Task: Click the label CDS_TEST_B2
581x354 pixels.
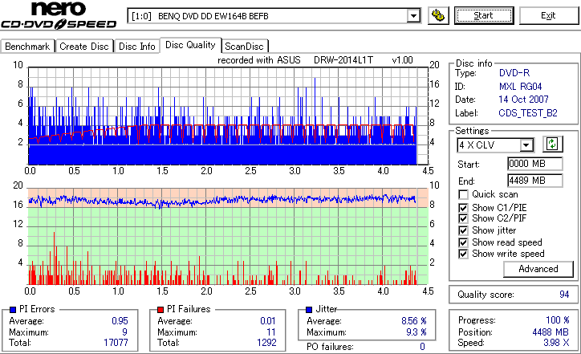Action: [x=528, y=113]
